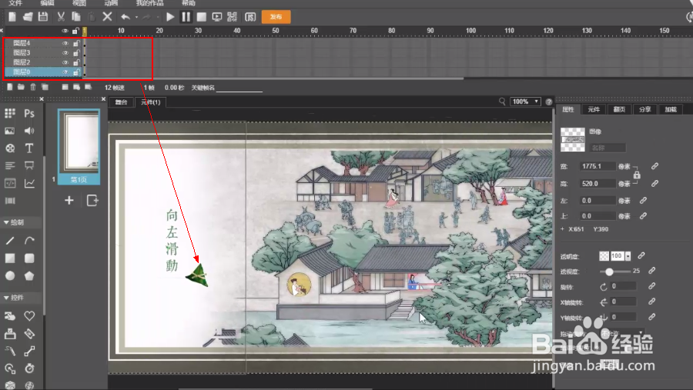Toggle the lock on 图层4
This screenshot has width=693, height=390.
76,43
